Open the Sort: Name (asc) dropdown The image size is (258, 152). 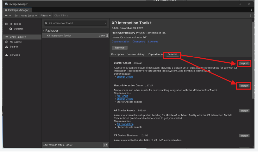click(x=25, y=15)
